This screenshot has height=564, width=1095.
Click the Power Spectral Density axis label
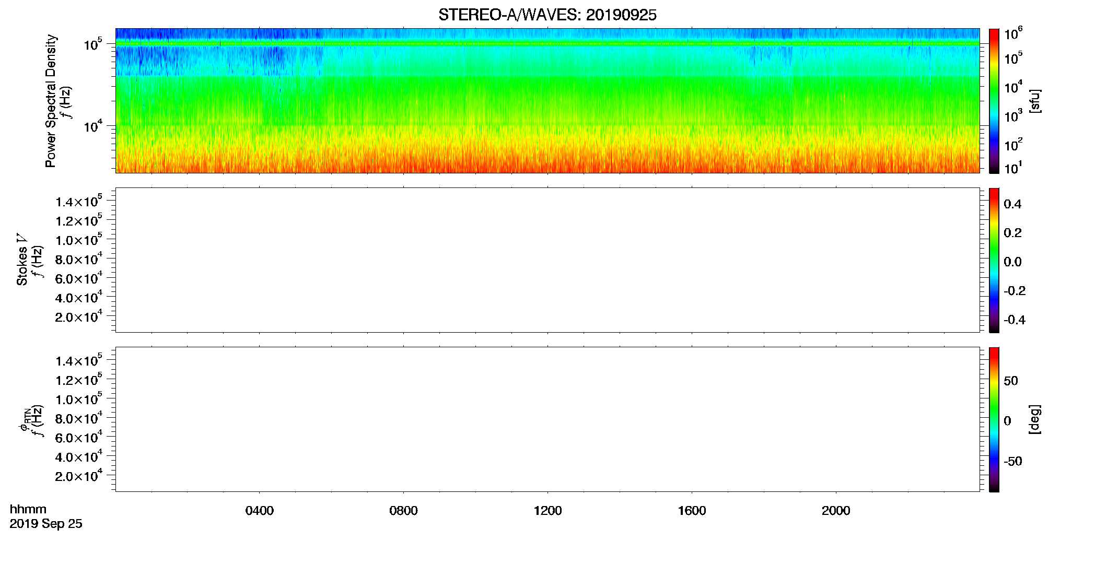click(x=51, y=101)
